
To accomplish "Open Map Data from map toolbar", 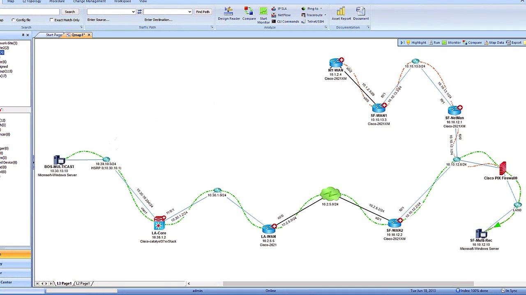I will click(494, 43).
